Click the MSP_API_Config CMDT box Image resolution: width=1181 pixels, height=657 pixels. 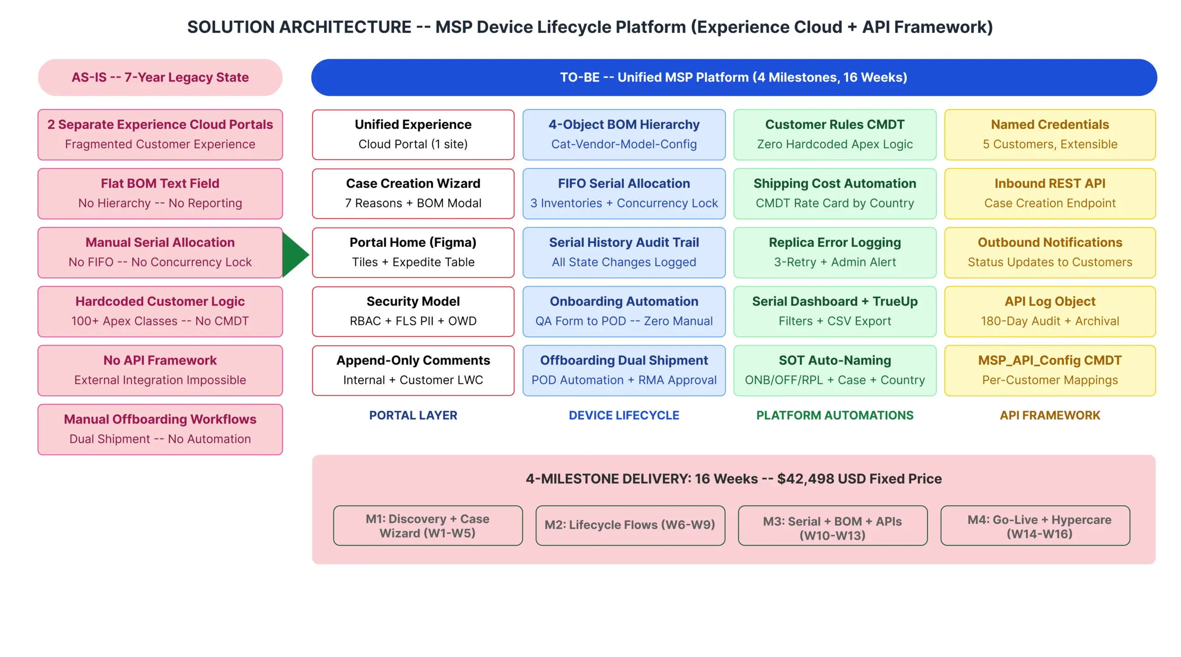pyautogui.click(x=1050, y=370)
